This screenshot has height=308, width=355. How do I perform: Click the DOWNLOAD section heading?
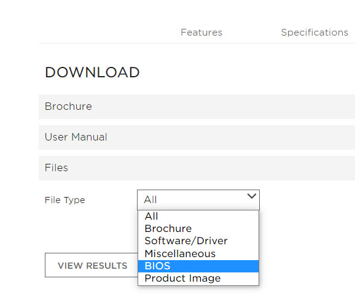[92, 72]
